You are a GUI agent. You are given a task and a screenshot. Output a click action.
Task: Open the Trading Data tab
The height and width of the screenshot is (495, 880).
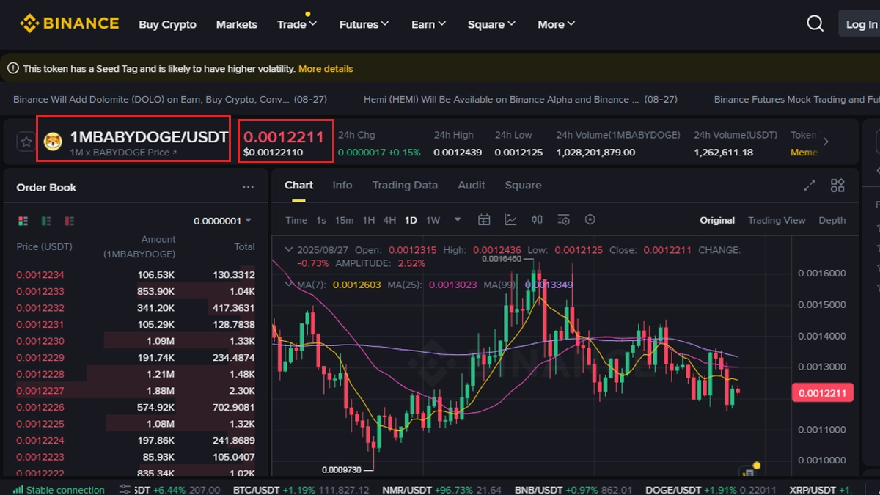point(405,185)
